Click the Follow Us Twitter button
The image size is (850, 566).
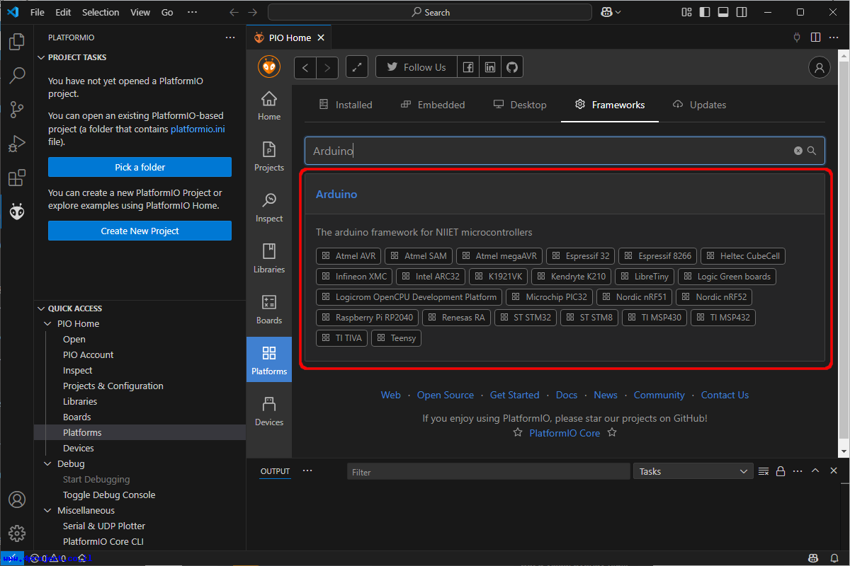coord(416,67)
